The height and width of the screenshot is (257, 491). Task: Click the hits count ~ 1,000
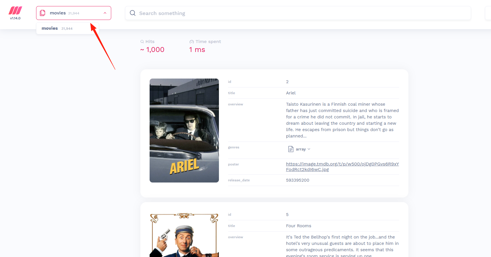(x=152, y=50)
